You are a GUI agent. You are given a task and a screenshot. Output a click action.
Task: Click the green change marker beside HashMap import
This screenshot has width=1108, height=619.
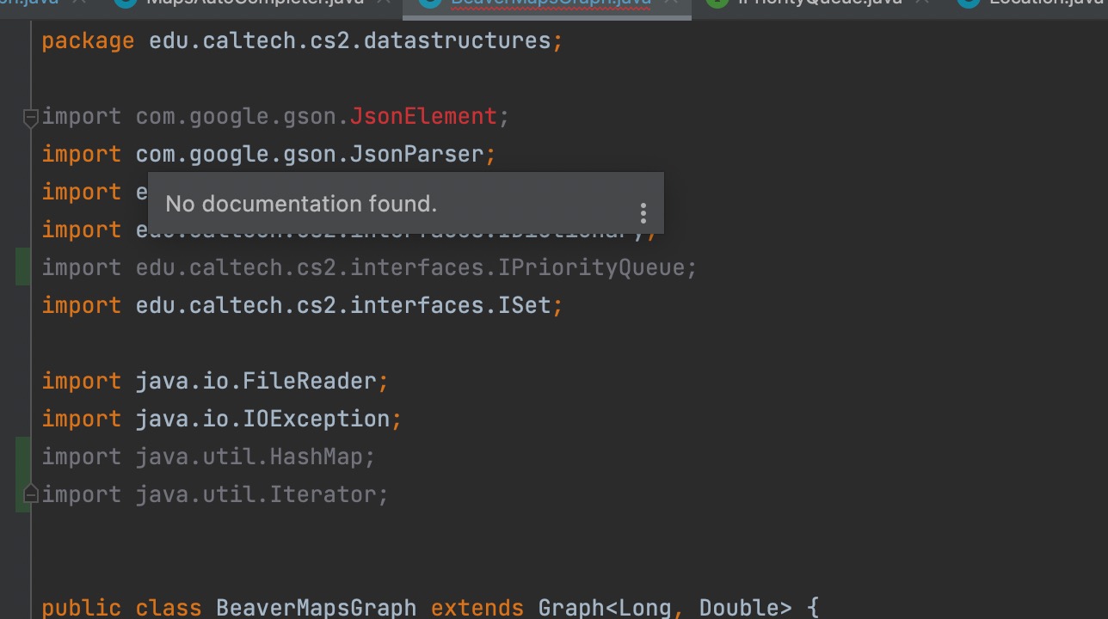click(22, 457)
